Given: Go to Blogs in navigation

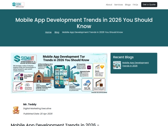Looking at the screenshot, I should pyautogui.click(x=128, y=5).
